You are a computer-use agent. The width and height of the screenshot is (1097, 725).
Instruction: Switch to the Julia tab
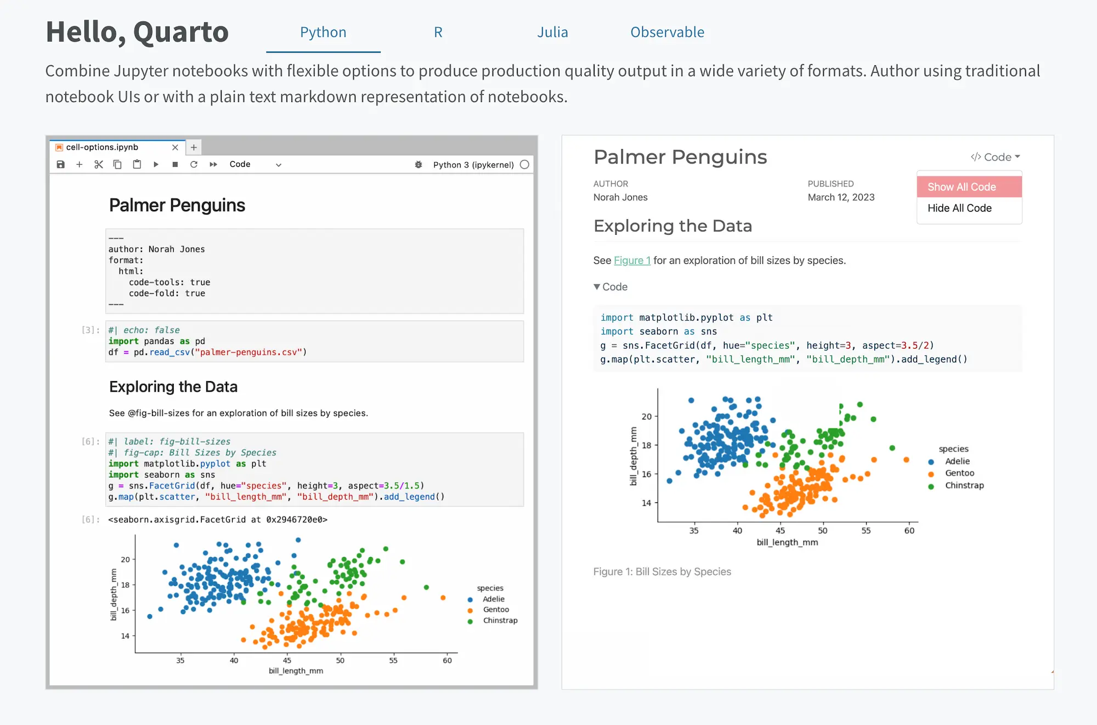coord(552,32)
